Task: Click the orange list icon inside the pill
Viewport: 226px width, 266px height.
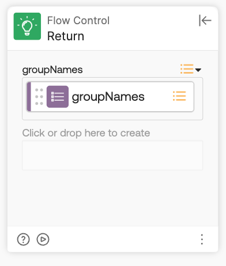Action: click(179, 96)
